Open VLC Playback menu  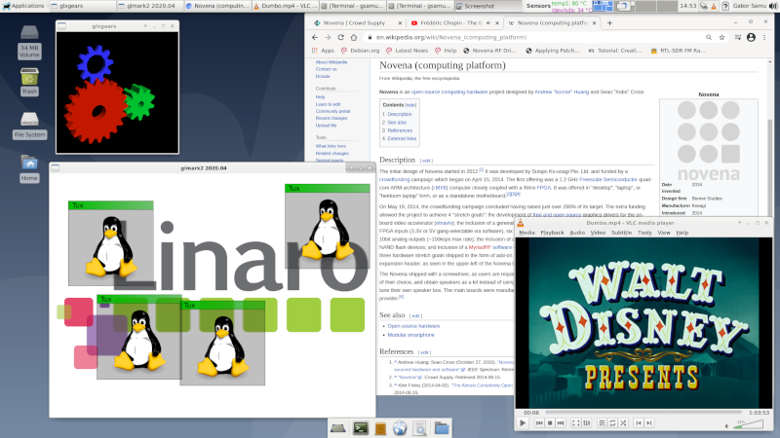pos(552,233)
